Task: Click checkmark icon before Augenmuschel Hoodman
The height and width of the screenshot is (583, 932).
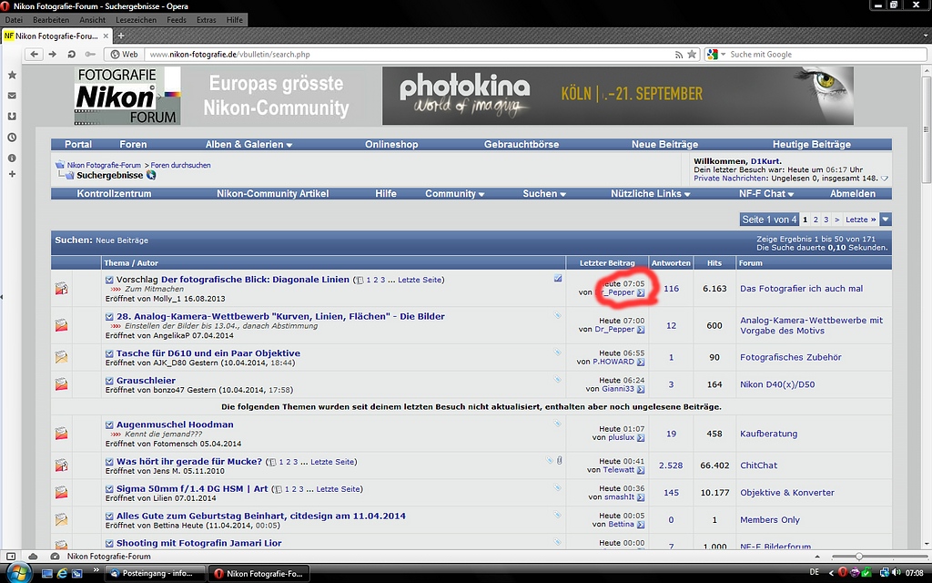Action: point(109,424)
